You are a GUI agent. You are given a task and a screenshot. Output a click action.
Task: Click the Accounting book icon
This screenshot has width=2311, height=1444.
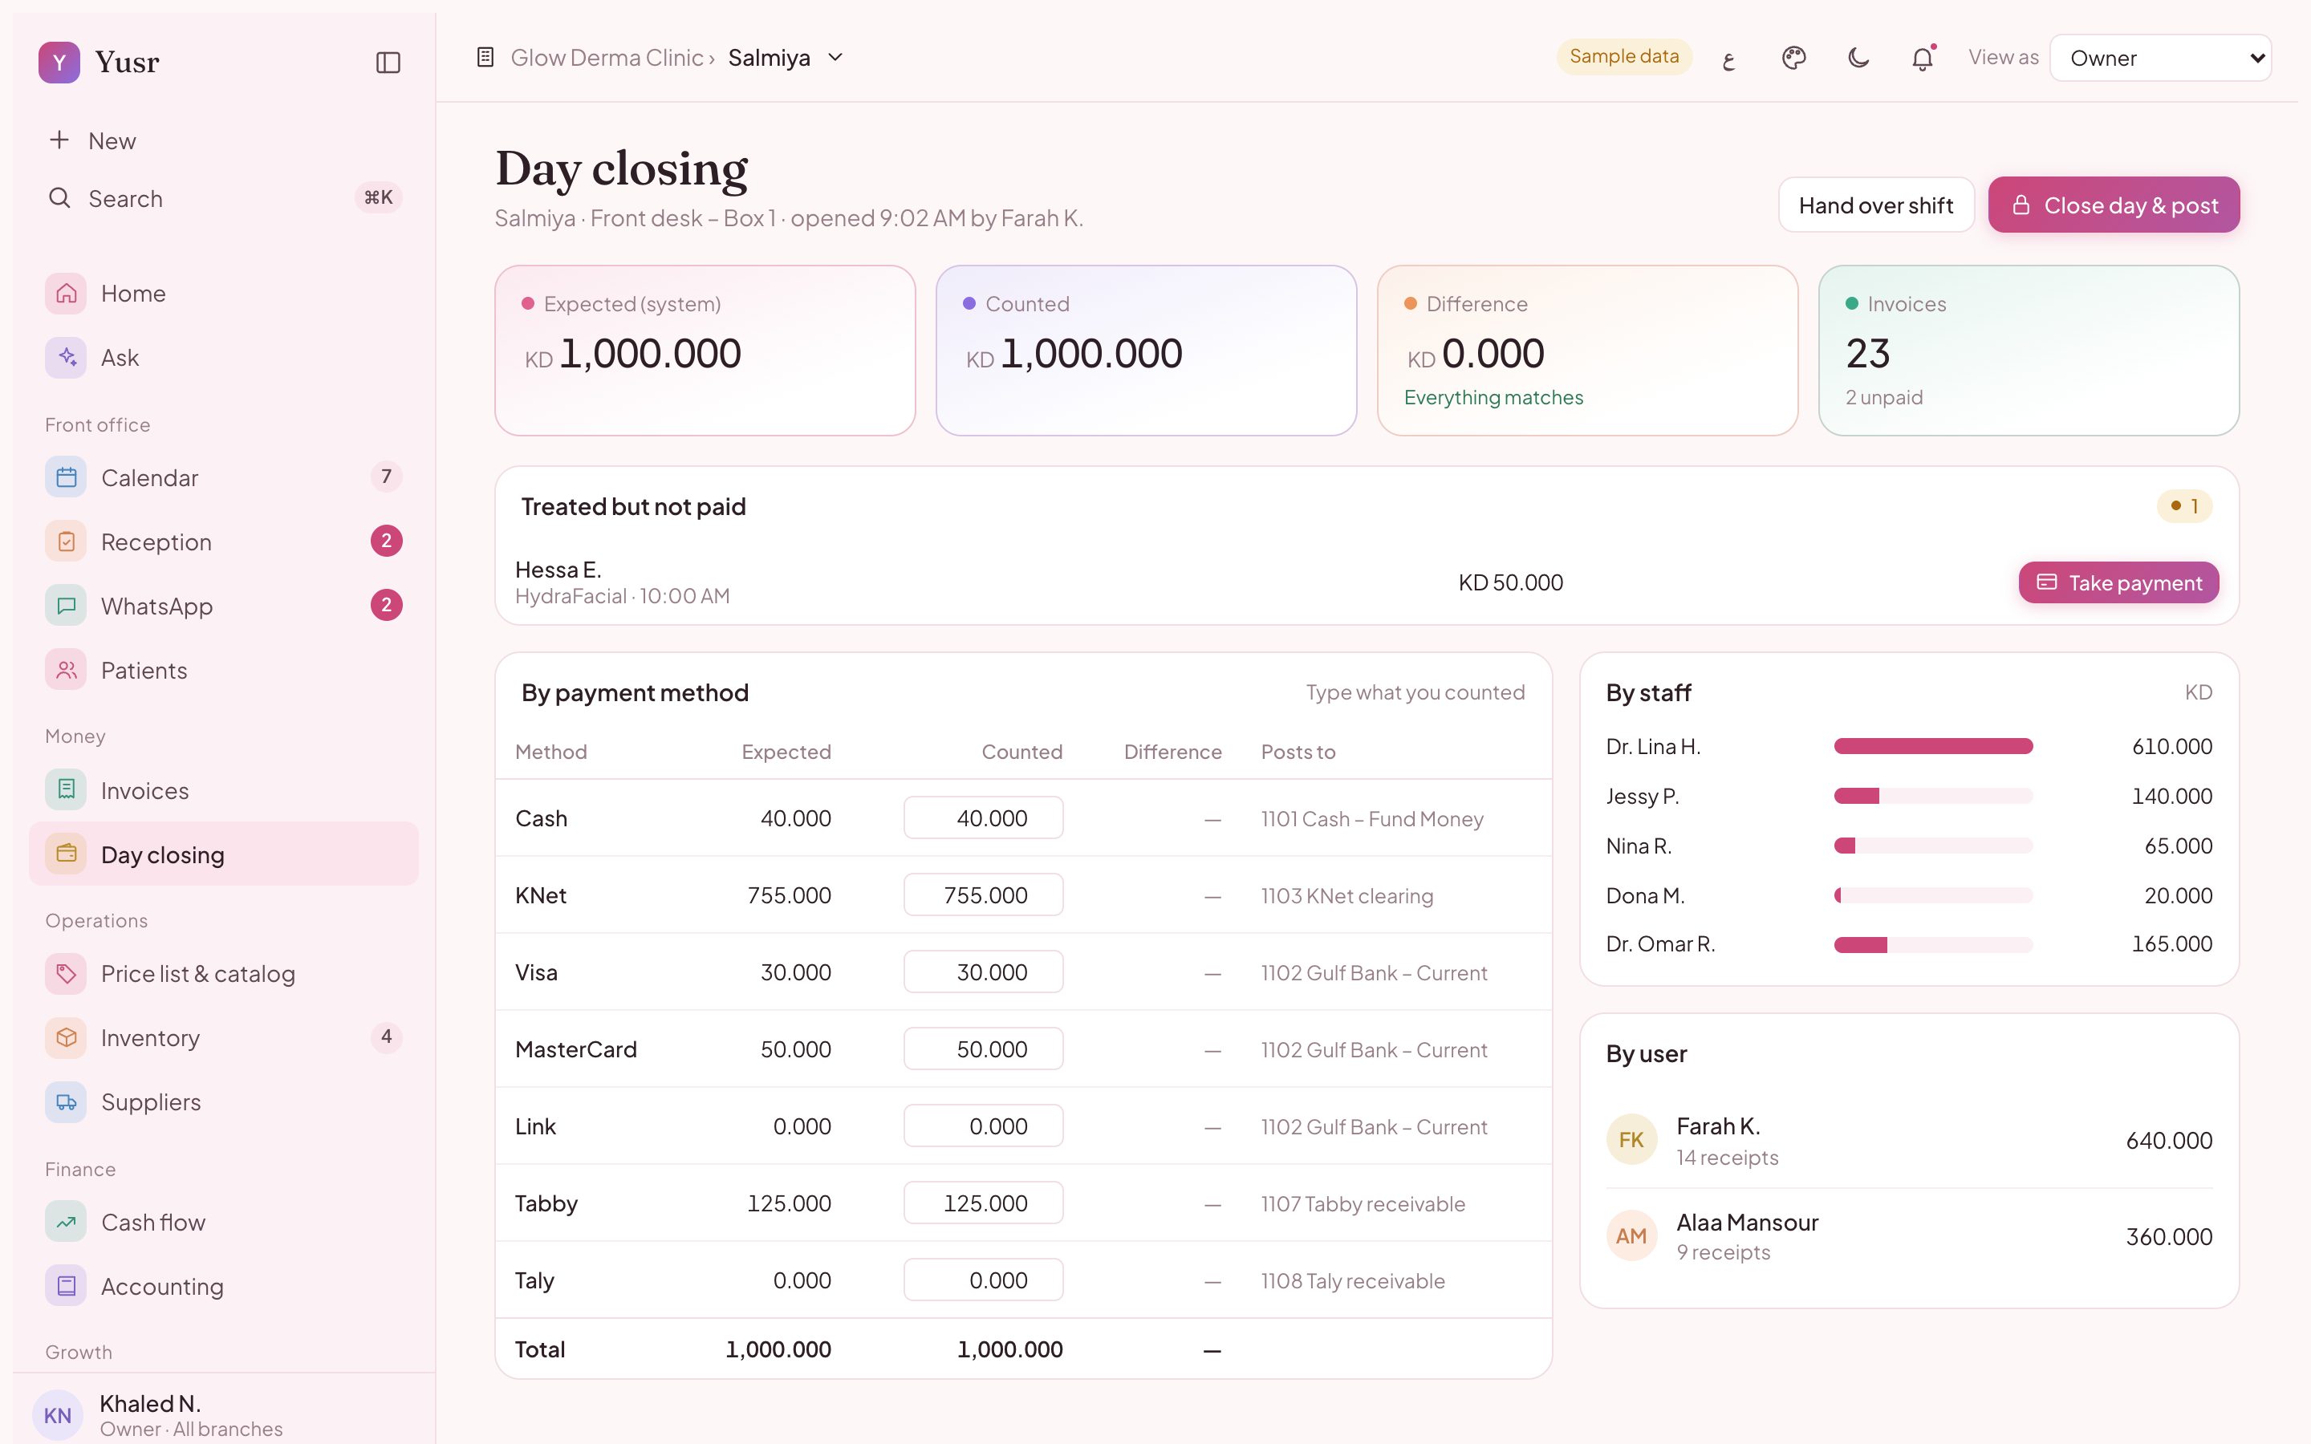coord(66,1285)
